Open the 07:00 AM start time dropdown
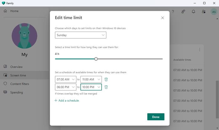 point(65,79)
